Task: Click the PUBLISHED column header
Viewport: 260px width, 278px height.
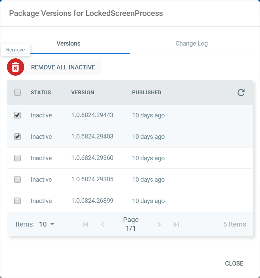Action: [147, 93]
